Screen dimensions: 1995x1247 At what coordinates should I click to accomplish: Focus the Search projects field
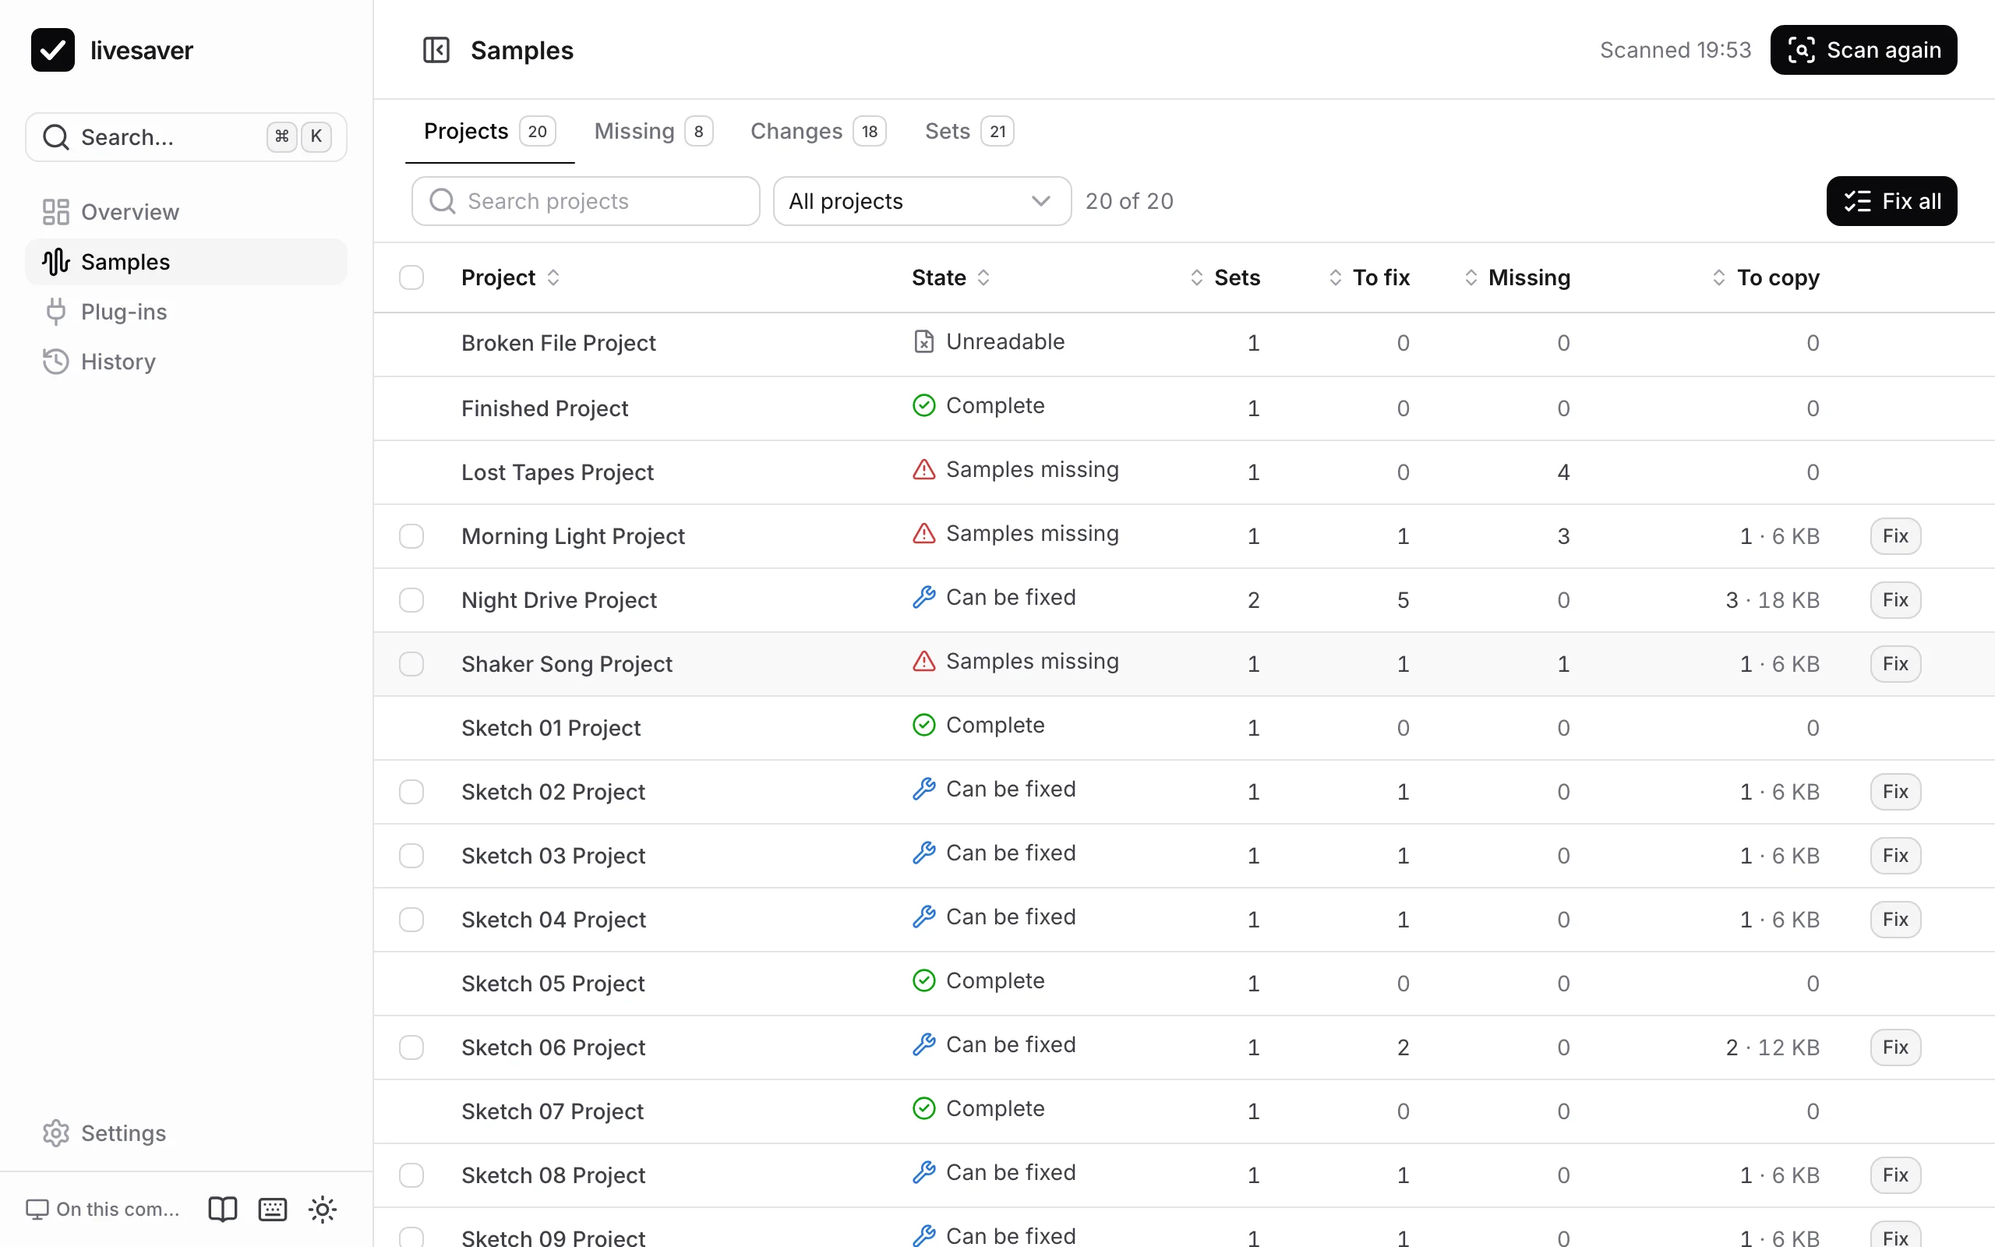click(585, 201)
